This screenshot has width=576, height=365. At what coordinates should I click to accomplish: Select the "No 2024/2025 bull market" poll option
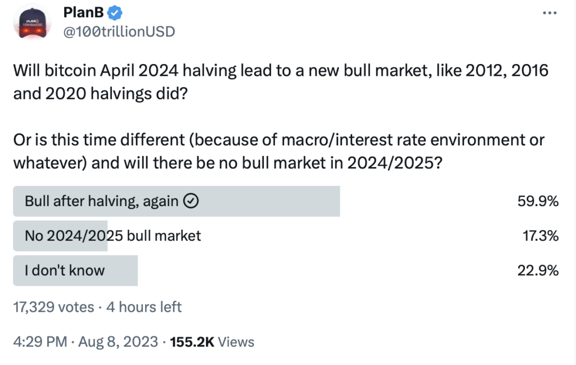[112, 236]
